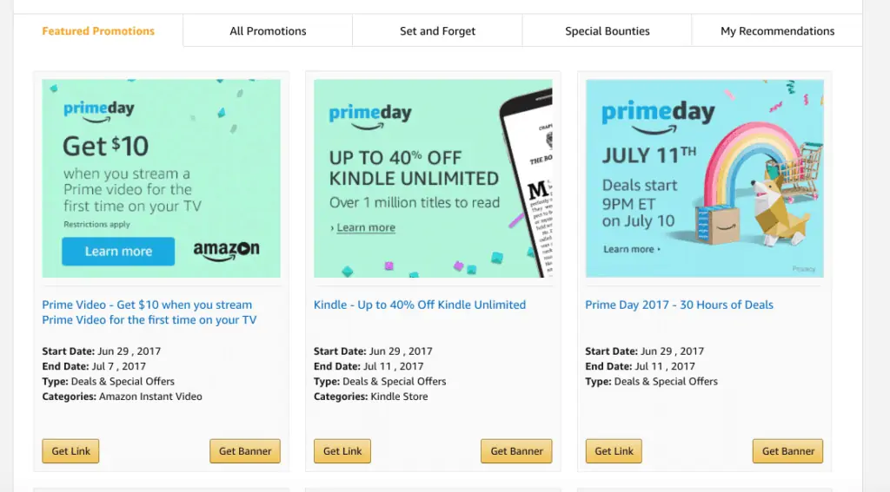Open the Prime Day 2017 30 Hours link
Image resolution: width=890 pixels, height=492 pixels.
(x=679, y=305)
